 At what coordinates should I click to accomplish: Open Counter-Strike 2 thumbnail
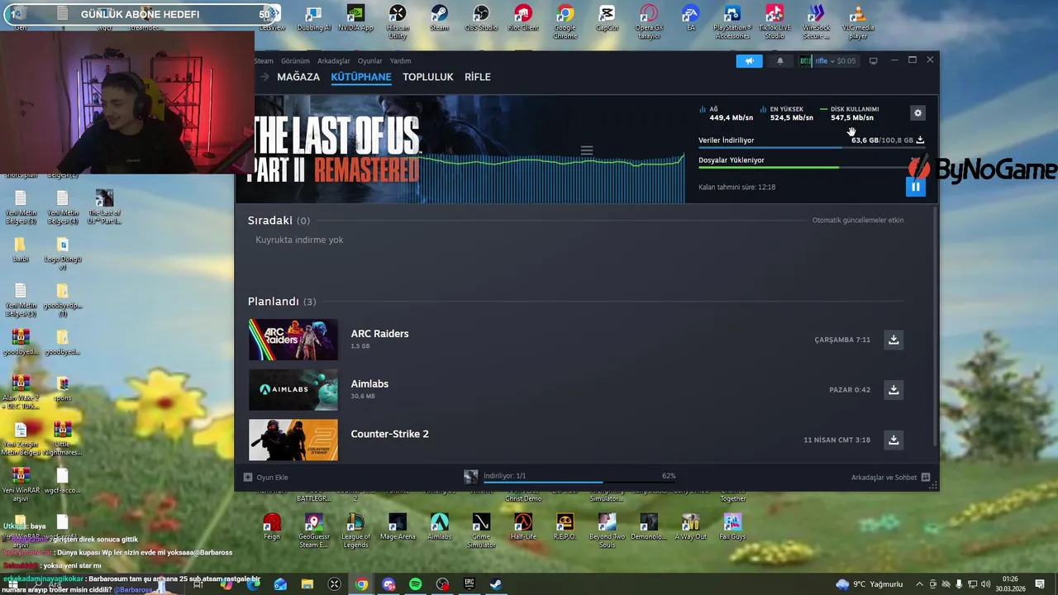click(x=293, y=440)
